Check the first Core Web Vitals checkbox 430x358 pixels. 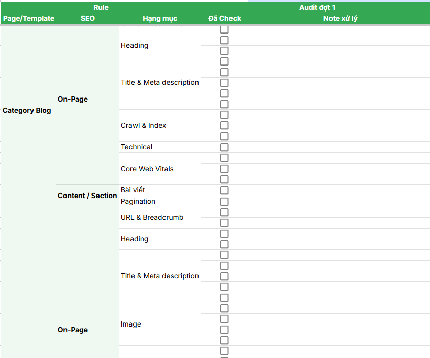[224, 158]
